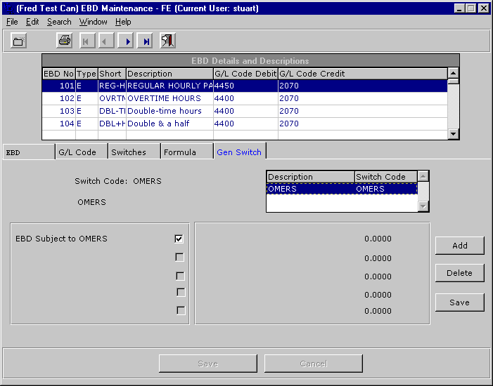Go to the previous record

[106, 41]
